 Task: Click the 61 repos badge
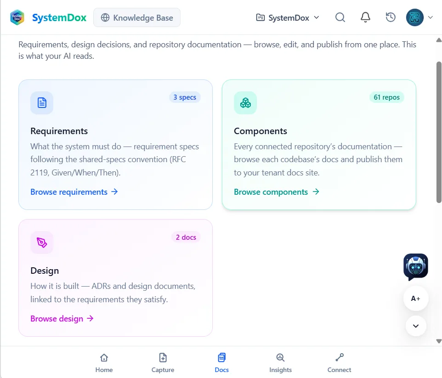point(387,97)
